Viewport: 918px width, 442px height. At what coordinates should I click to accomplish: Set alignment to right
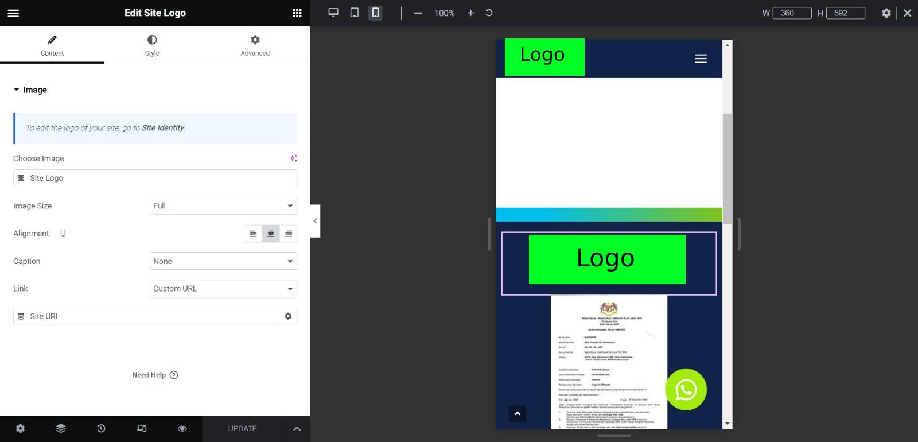point(289,234)
